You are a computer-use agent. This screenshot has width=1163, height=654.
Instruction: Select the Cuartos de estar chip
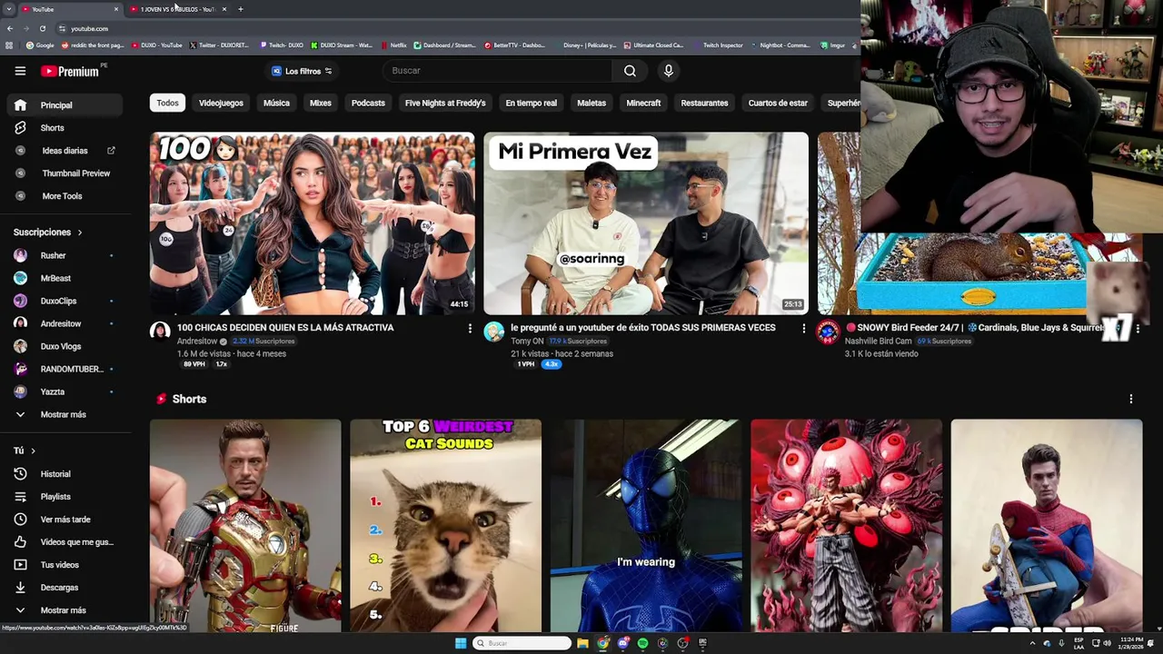click(778, 103)
